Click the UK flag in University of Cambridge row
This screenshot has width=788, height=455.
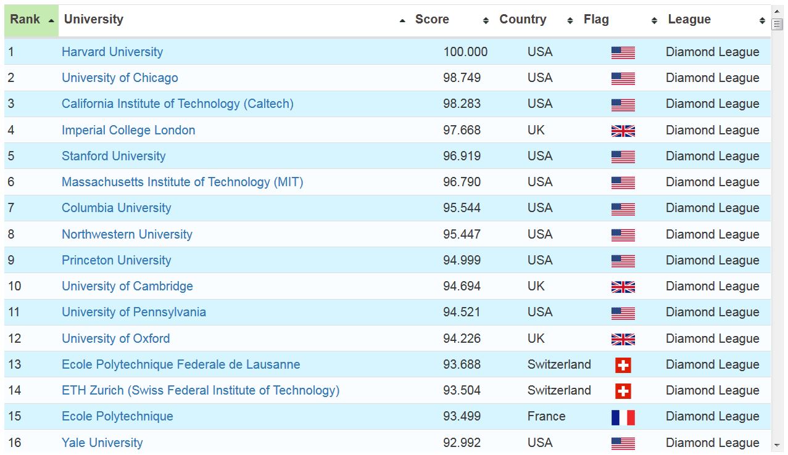623,287
